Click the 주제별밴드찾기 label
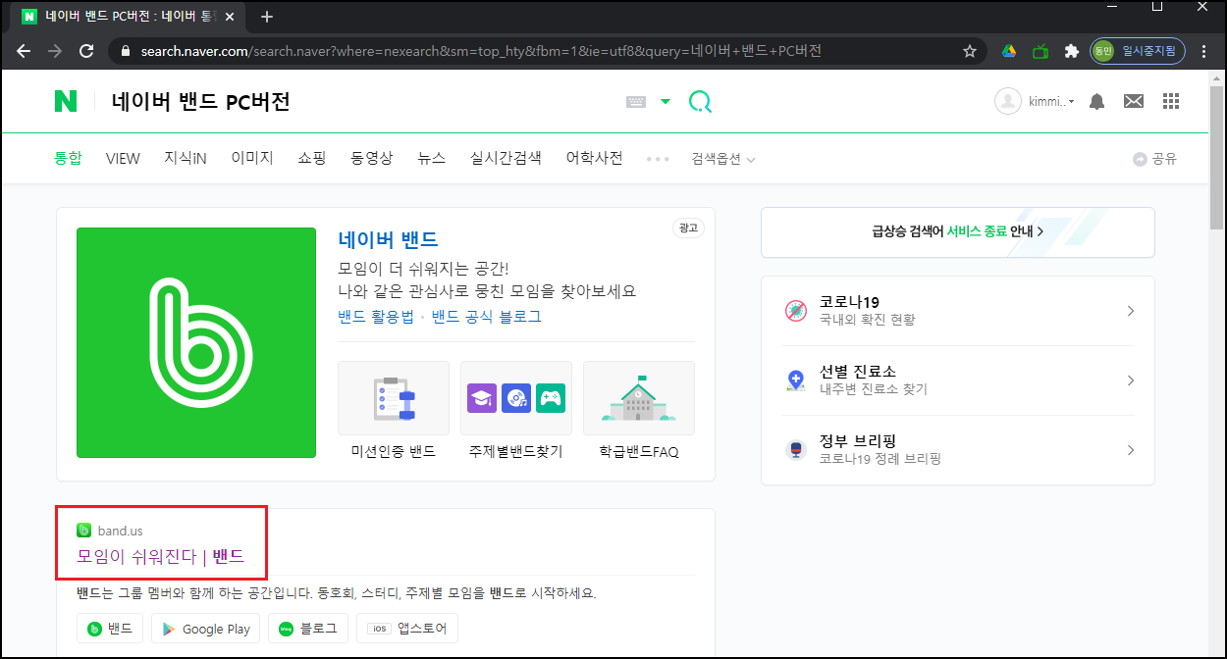This screenshot has height=659, width=1227. point(516,452)
